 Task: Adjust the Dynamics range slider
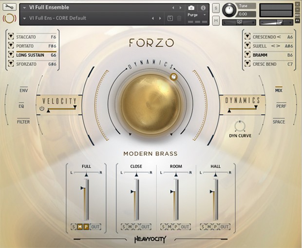243,109
